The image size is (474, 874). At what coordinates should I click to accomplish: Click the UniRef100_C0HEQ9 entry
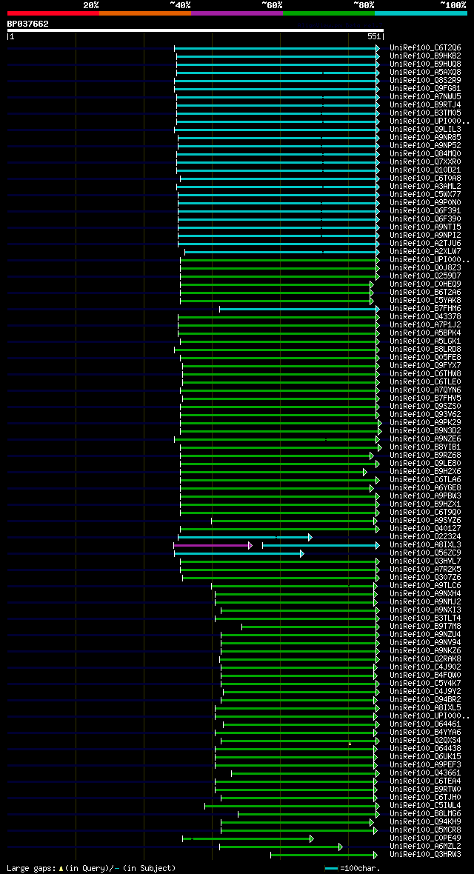[425, 284]
